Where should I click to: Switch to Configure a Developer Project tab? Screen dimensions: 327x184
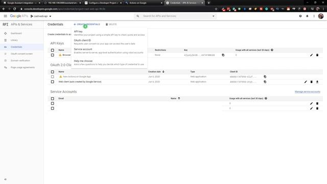click(103, 3)
